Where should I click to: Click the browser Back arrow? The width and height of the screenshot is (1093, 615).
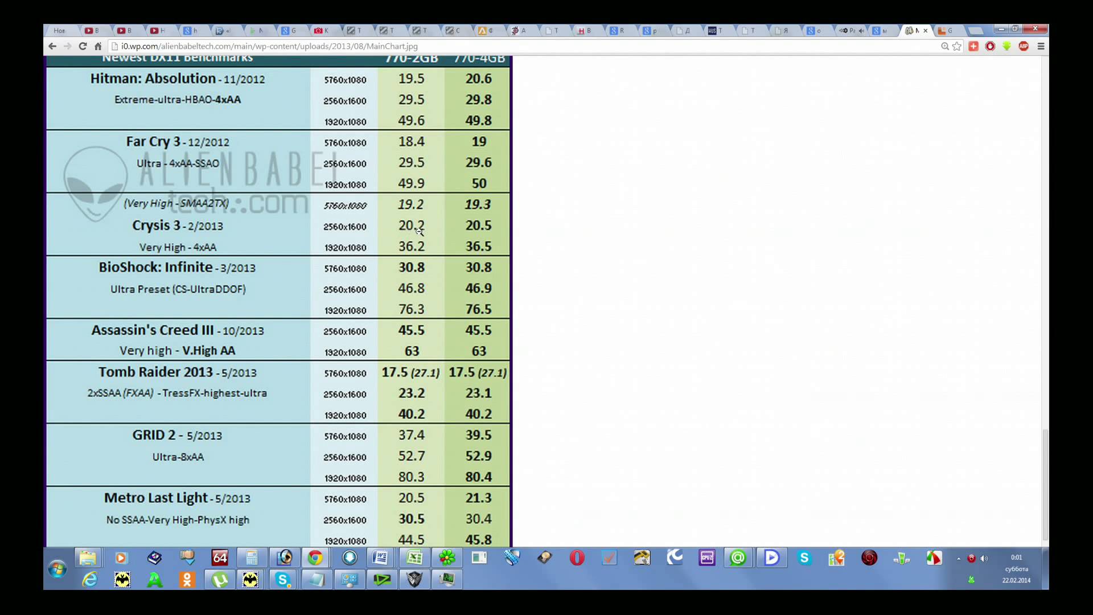[52, 46]
